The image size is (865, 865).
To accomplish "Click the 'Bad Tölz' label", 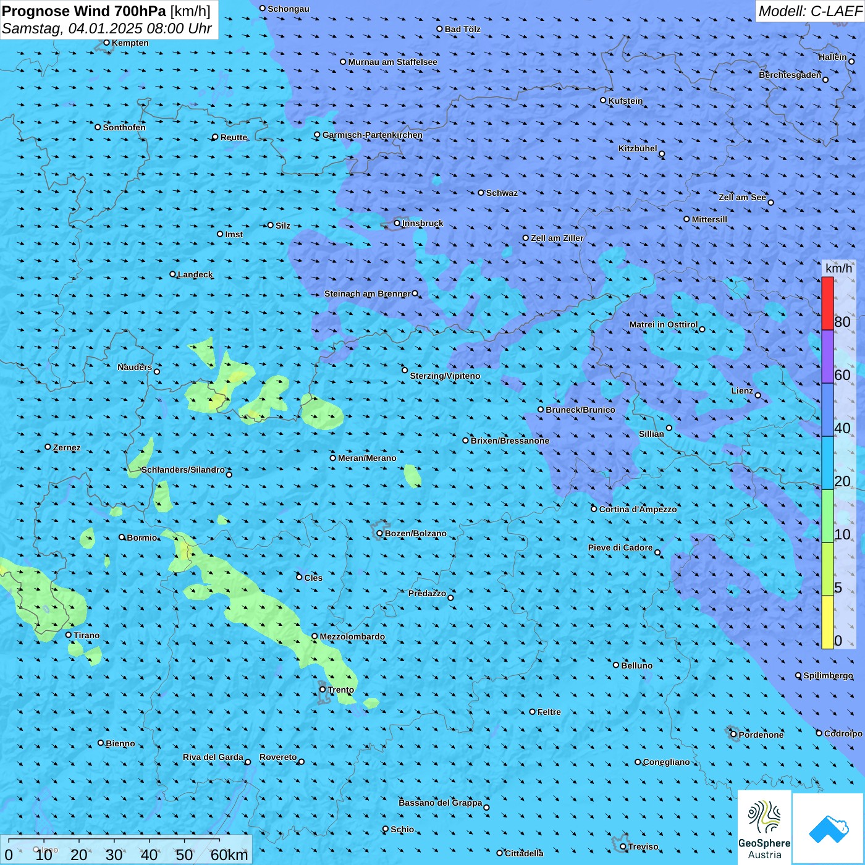I will (x=462, y=29).
